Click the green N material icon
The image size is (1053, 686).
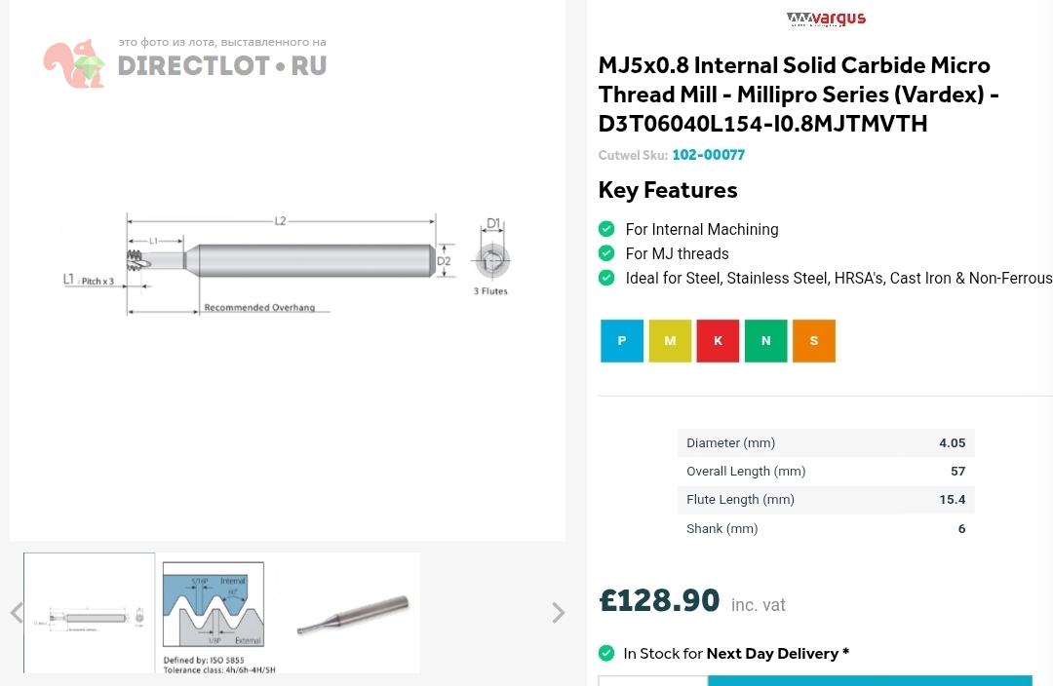click(765, 341)
